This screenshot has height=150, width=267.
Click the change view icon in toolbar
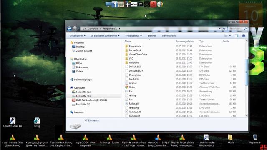click(226, 36)
